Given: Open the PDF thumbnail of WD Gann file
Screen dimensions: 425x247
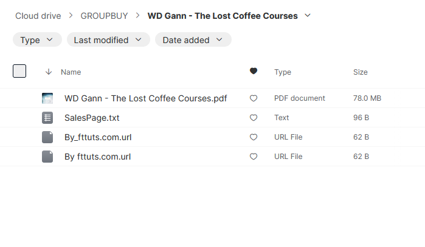Looking at the screenshot, I should [x=47, y=98].
